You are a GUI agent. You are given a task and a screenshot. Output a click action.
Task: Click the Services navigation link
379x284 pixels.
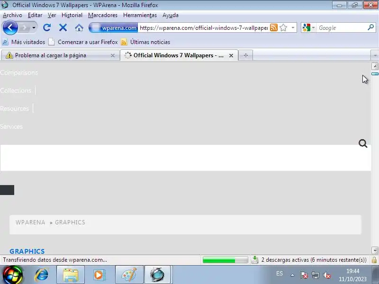(x=11, y=126)
